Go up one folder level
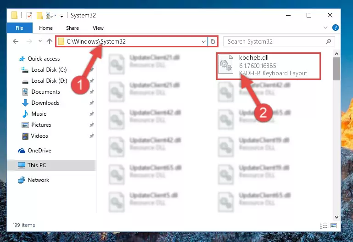 pos(50,41)
